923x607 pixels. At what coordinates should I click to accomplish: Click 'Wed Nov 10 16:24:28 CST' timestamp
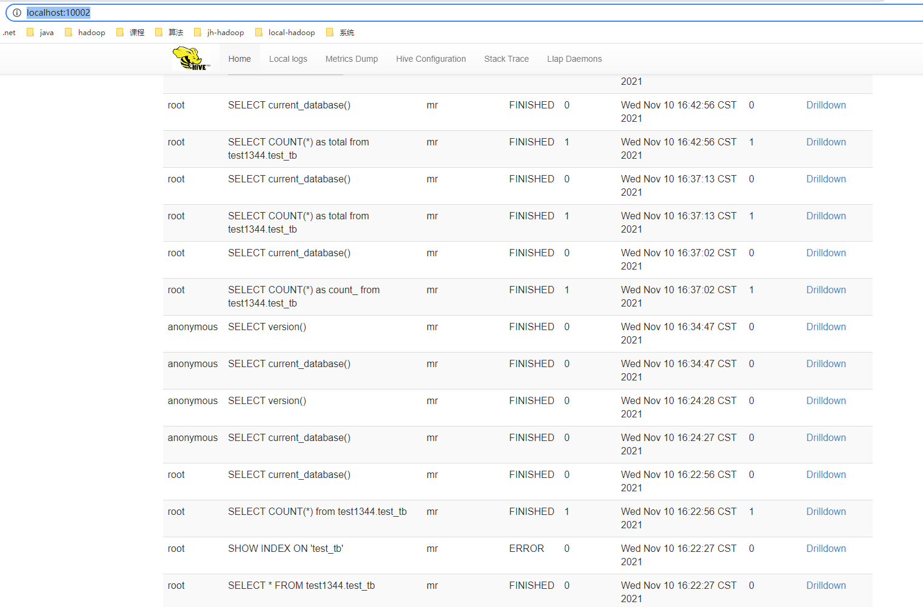tap(679, 401)
